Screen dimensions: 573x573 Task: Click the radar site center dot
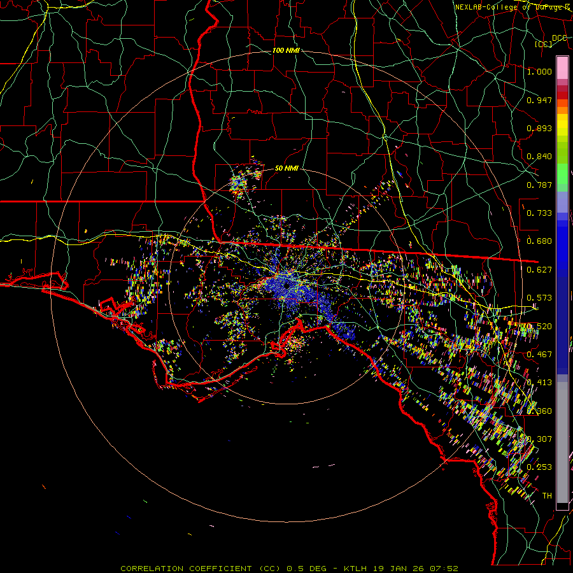[287, 285]
